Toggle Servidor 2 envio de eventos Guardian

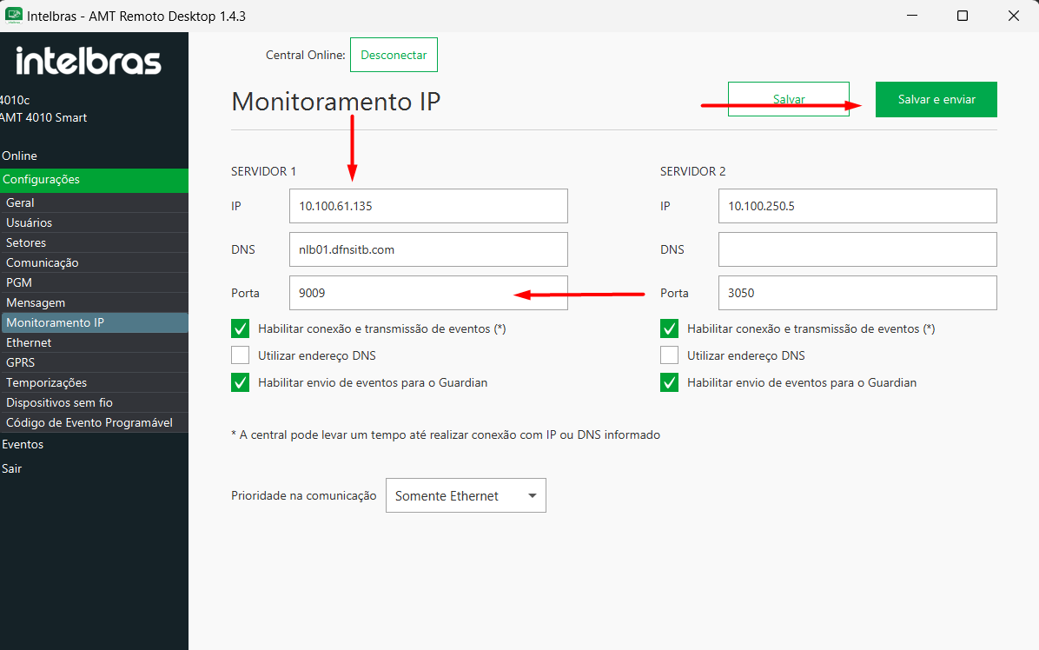(x=669, y=382)
